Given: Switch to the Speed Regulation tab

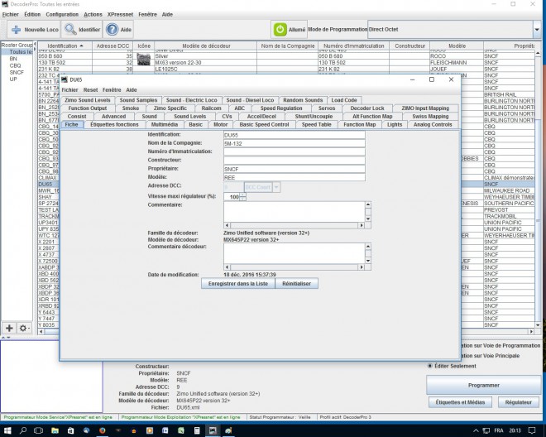Looking at the screenshot, I should (281, 108).
